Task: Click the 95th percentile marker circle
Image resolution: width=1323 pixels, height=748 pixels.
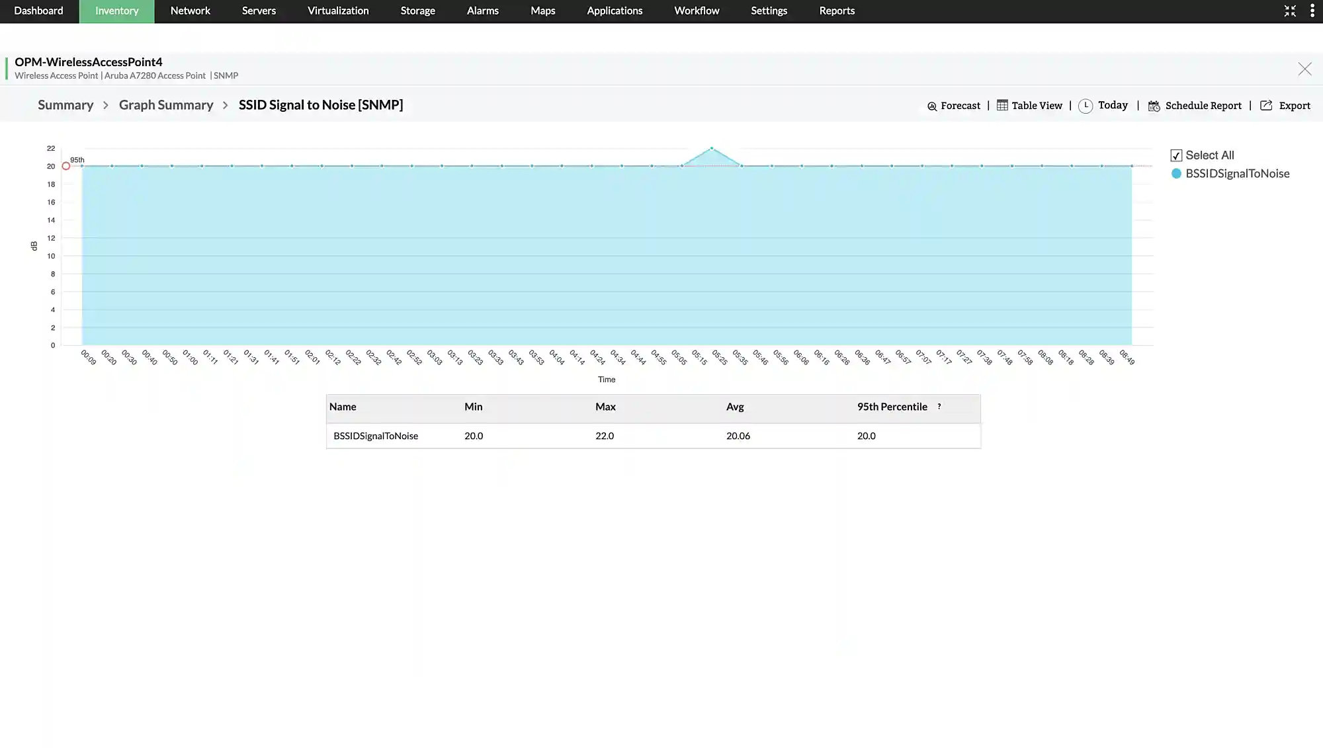Action: pos(66,166)
